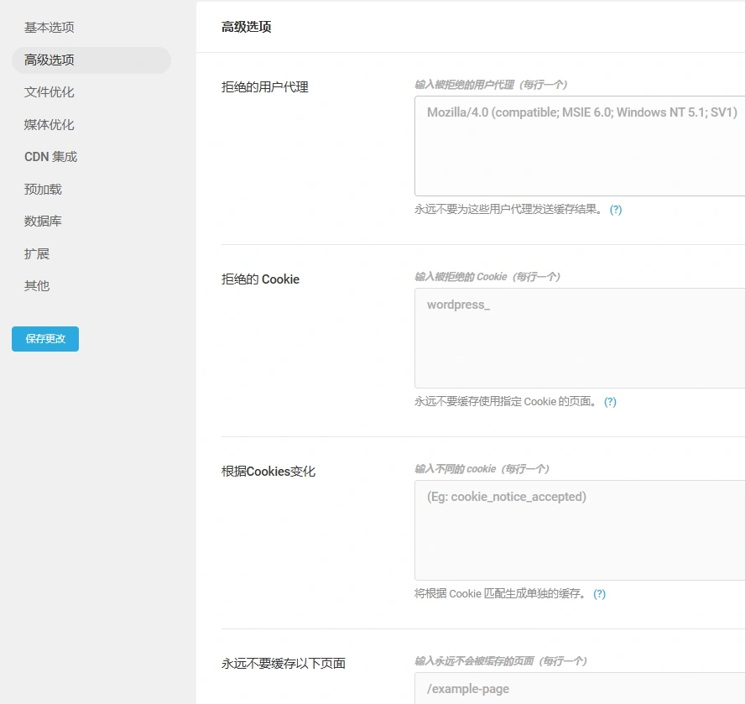Switch to the 基本选项 section
This screenshot has width=745, height=704.
[49, 27]
